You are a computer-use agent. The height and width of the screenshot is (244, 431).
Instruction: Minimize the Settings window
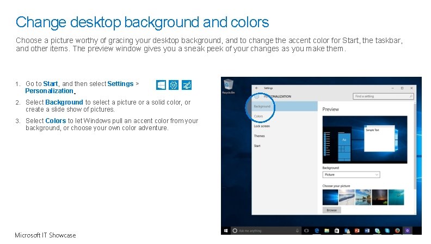pyautogui.click(x=393, y=88)
